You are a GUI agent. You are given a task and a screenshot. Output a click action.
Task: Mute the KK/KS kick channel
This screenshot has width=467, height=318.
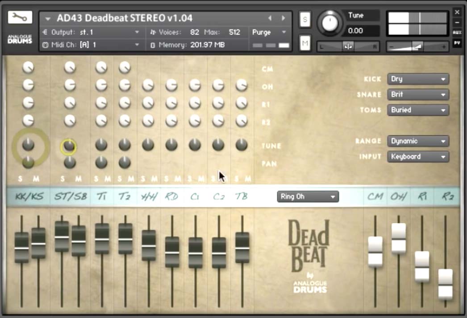click(x=36, y=179)
